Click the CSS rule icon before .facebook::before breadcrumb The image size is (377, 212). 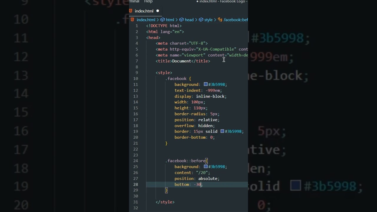(x=220, y=20)
